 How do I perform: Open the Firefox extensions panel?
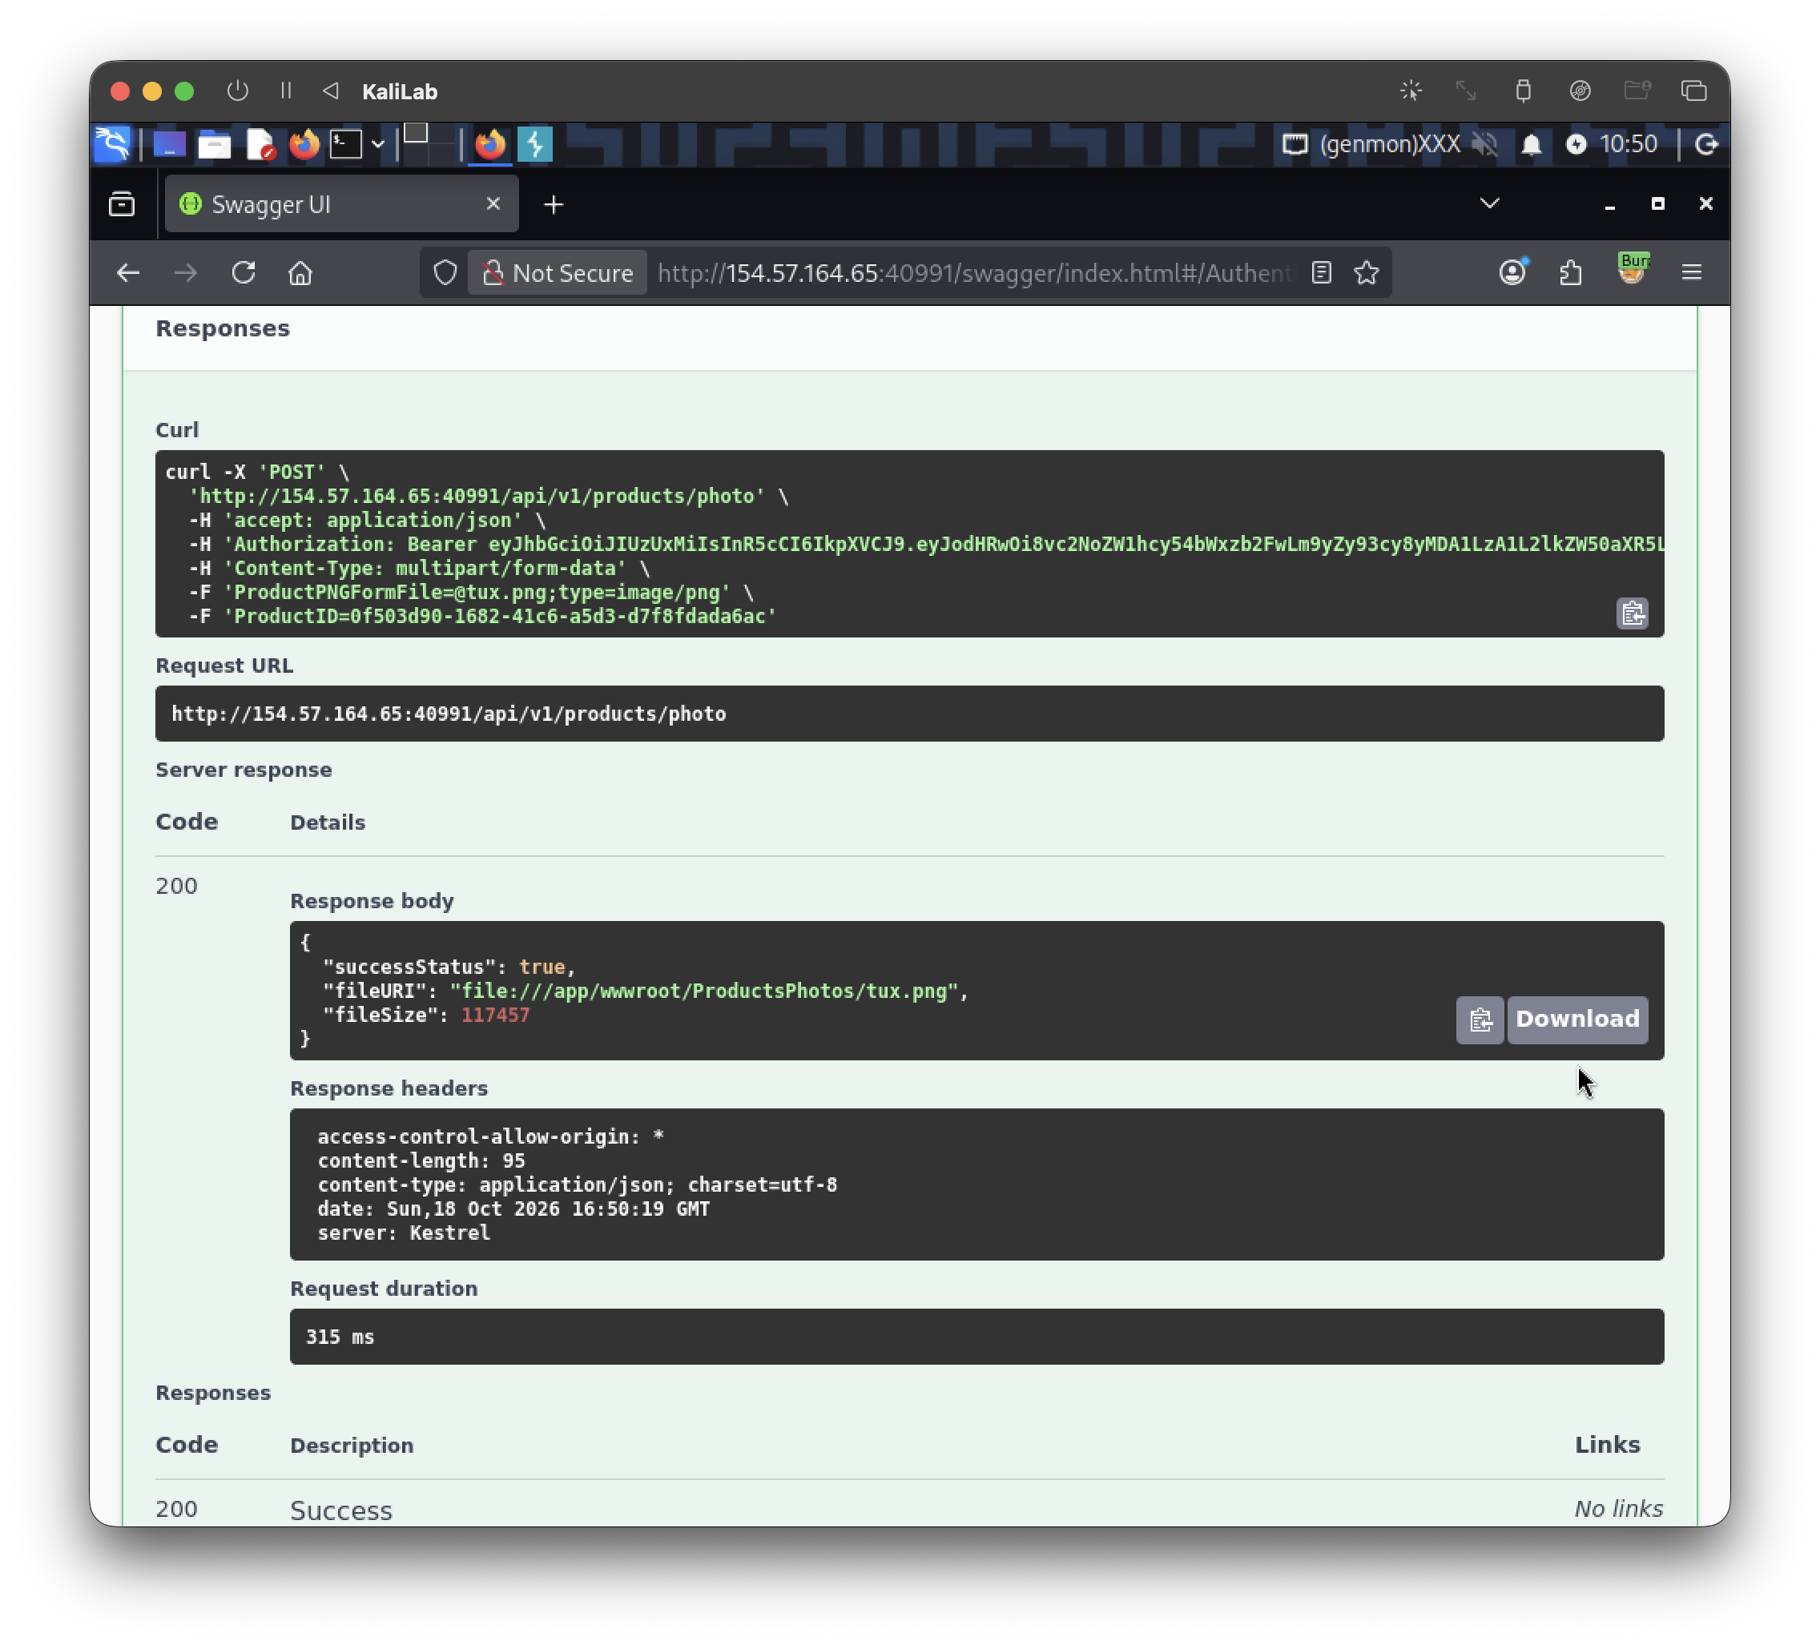click(1571, 272)
